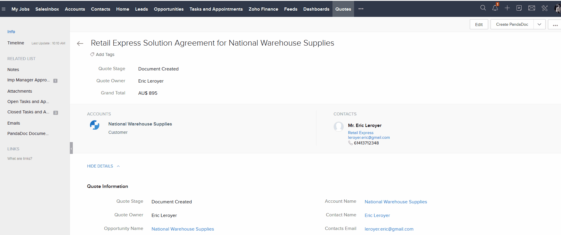Click the Eric Leroyer contact avatar
This screenshot has height=235, width=561.
pyautogui.click(x=339, y=127)
